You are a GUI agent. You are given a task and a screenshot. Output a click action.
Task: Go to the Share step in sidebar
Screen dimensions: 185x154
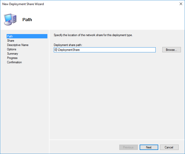pos(11,41)
